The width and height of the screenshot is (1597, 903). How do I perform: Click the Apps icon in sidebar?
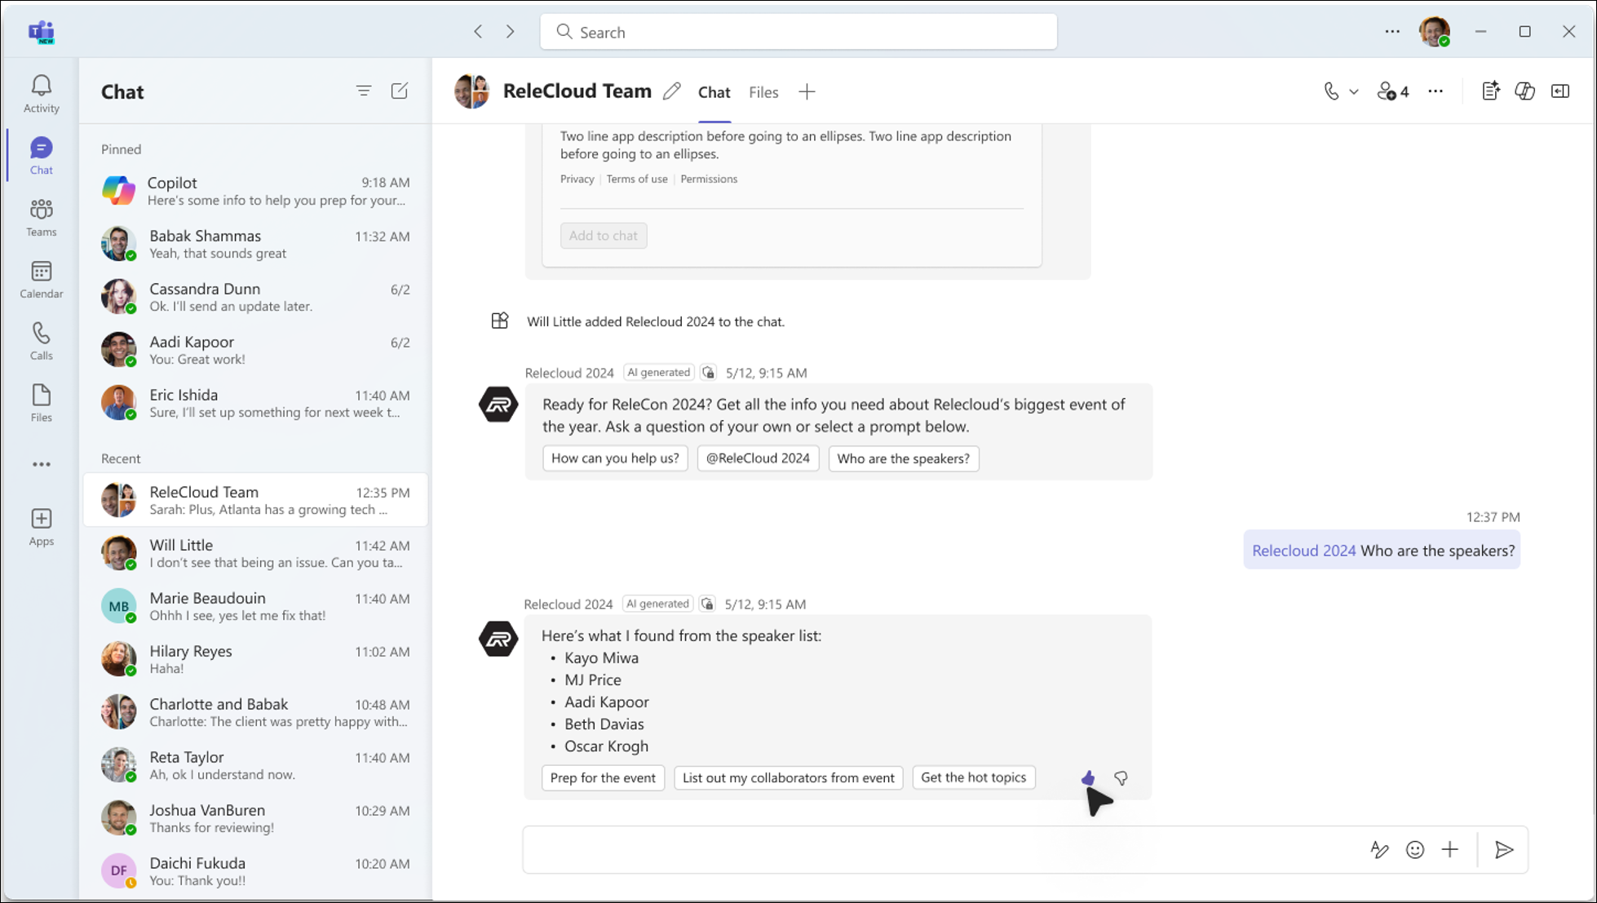tap(41, 518)
